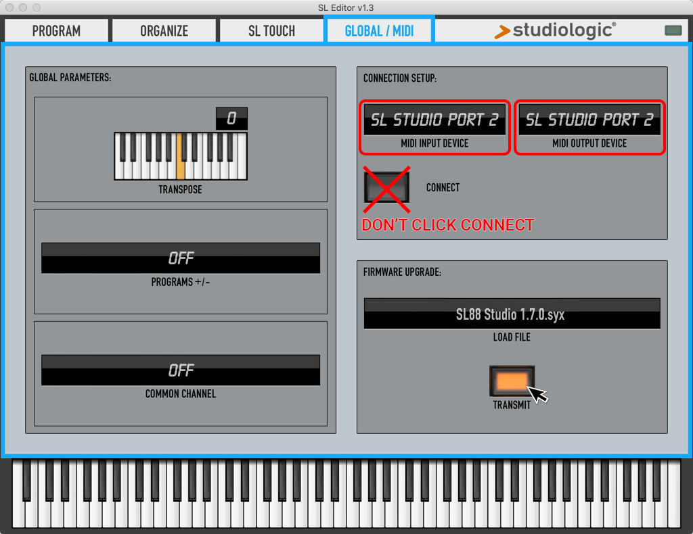The height and width of the screenshot is (534, 693).
Task: Click the GLOBAL PARAMETERS heading
Action: pyautogui.click(x=70, y=78)
